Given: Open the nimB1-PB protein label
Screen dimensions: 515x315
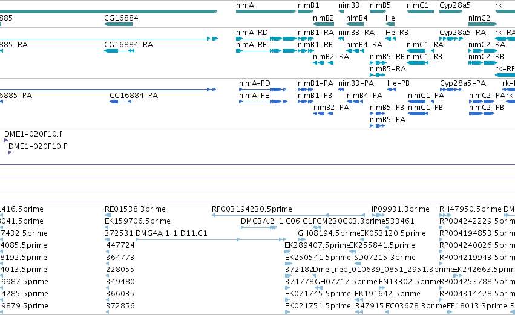Looking at the screenshot, I should point(315,96).
